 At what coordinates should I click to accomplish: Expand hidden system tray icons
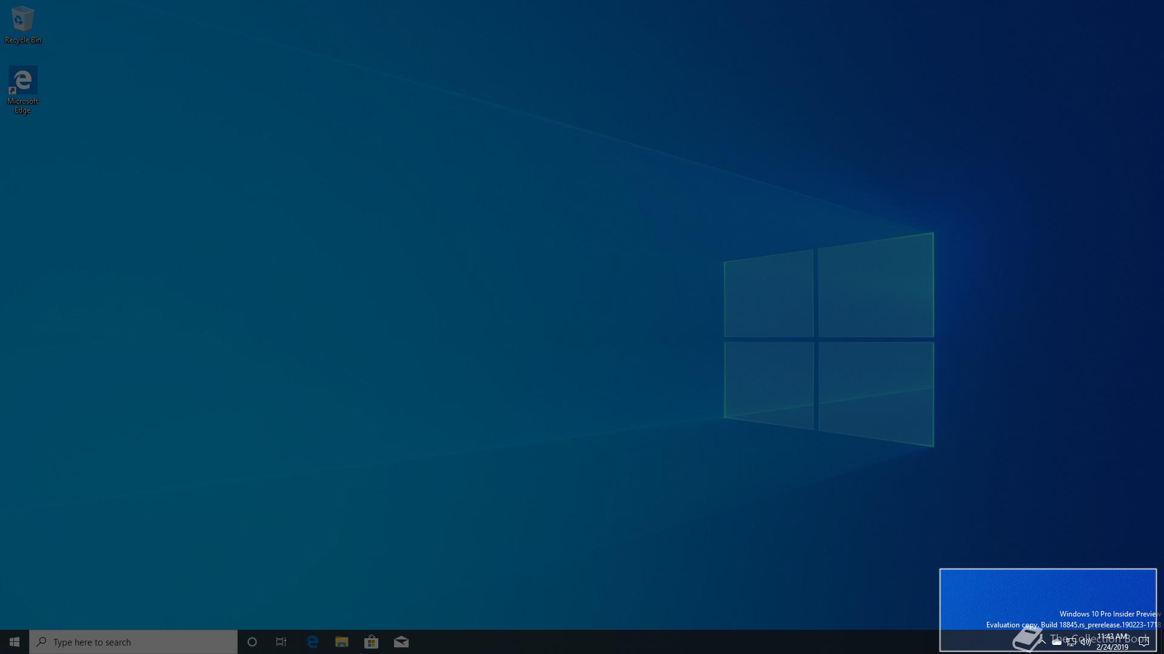click(x=1042, y=642)
